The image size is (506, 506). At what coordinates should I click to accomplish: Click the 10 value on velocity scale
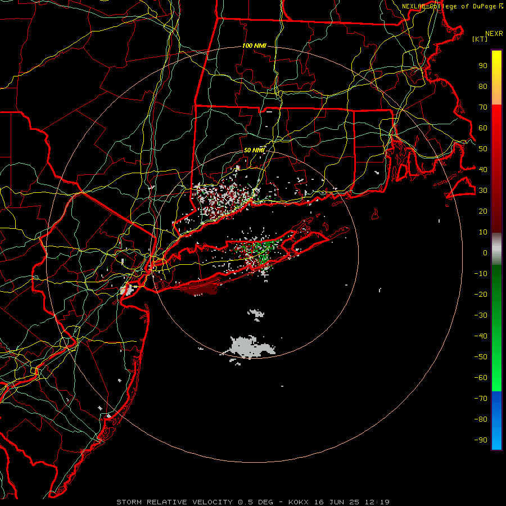(x=483, y=232)
